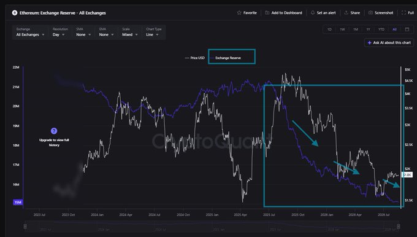Click the 18M left axis label
Viewport: 417px width, 237px height.
[x=16, y=146]
